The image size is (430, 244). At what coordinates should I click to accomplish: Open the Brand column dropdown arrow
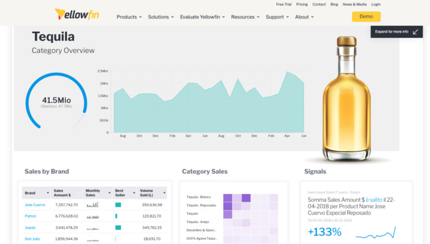click(48, 193)
